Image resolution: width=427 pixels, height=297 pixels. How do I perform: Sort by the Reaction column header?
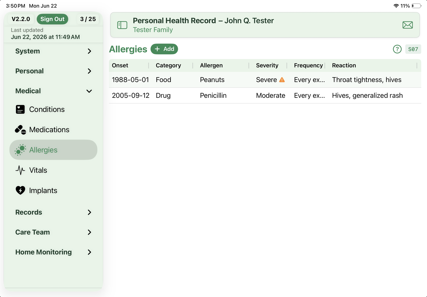click(x=344, y=65)
